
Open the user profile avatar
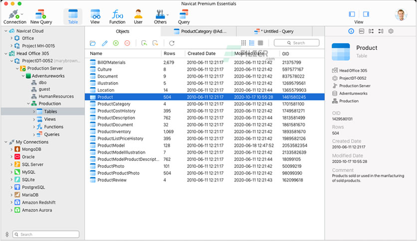click(401, 15)
